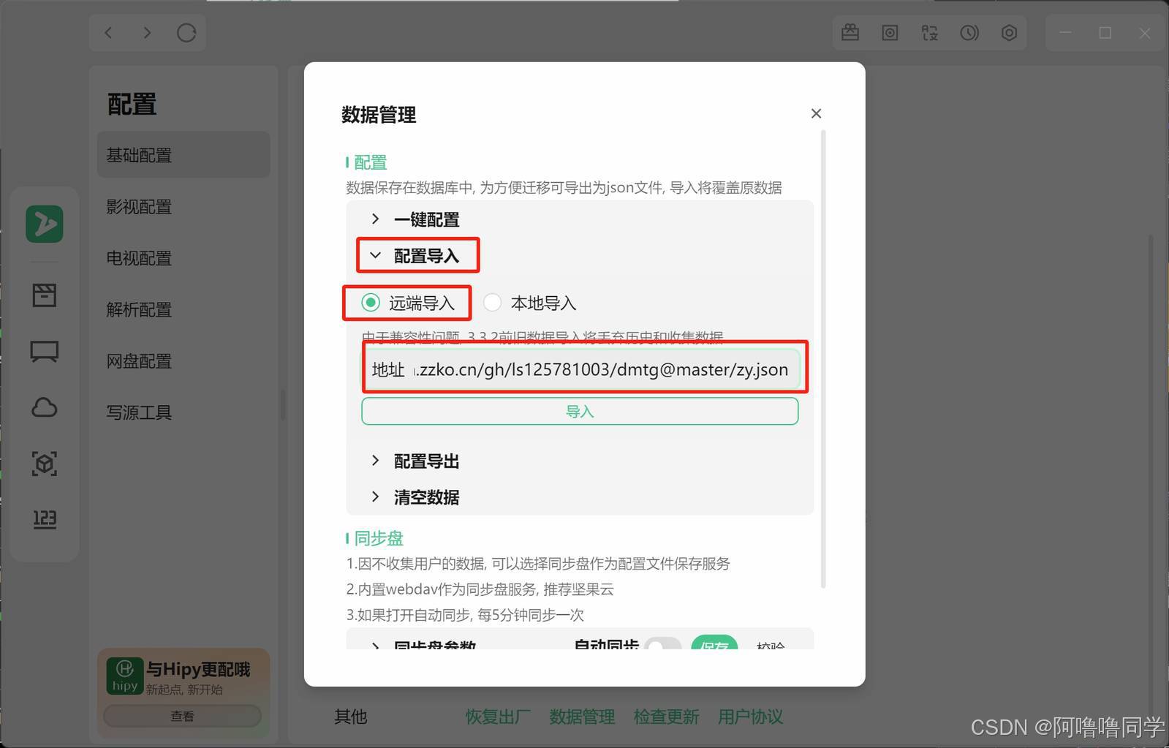Click the 数据管理 link
This screenshot has height=748, width=1169.
pos(582,717)
